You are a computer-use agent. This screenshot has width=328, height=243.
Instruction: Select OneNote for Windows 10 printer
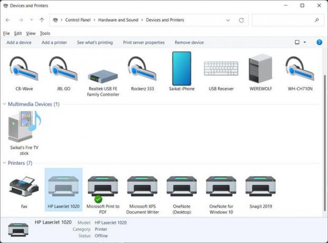pos(221,195)
